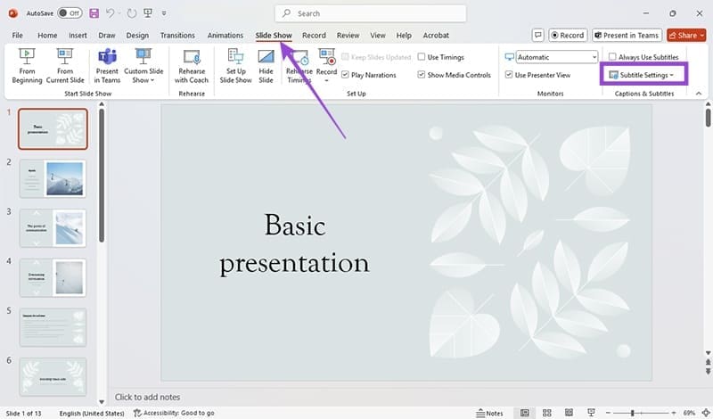The image size is (713, 419).
Task: Toggle the AutoSave switch
Action: pos(68,13)
